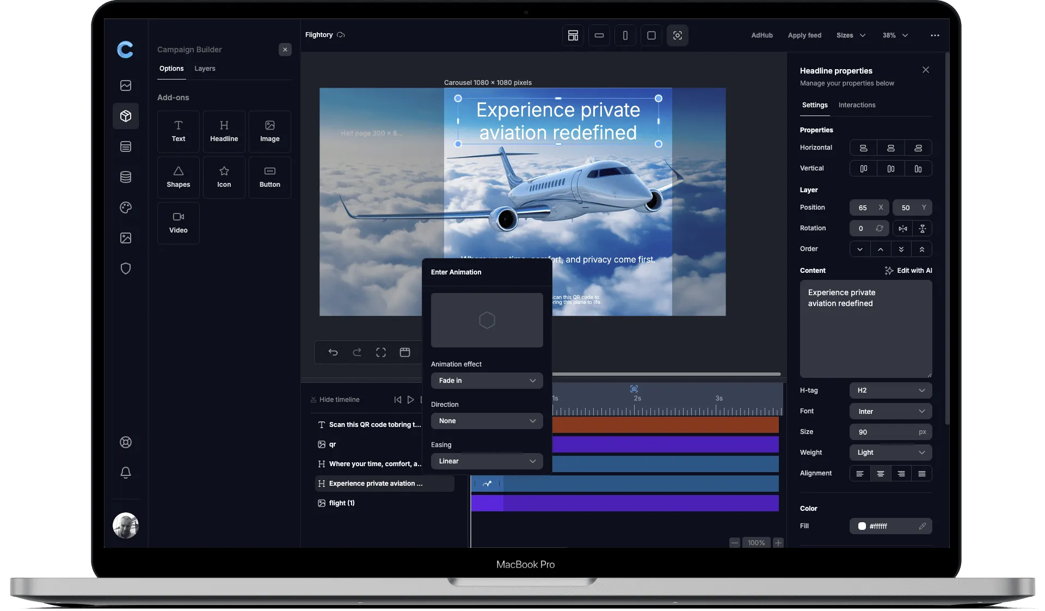Open the Font Inter dropdown

click(x=891, y=411)
